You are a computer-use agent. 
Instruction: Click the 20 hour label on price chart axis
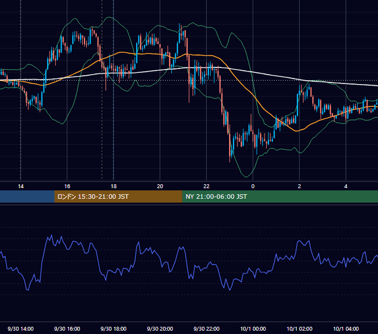[x=160, y=186]
